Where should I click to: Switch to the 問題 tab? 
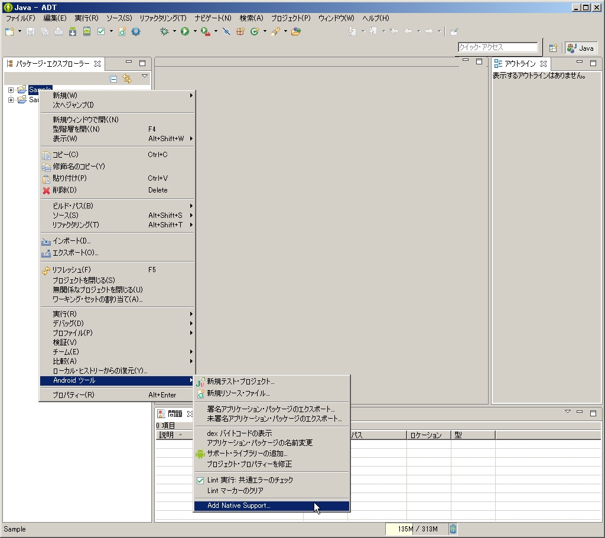point(174,413)
